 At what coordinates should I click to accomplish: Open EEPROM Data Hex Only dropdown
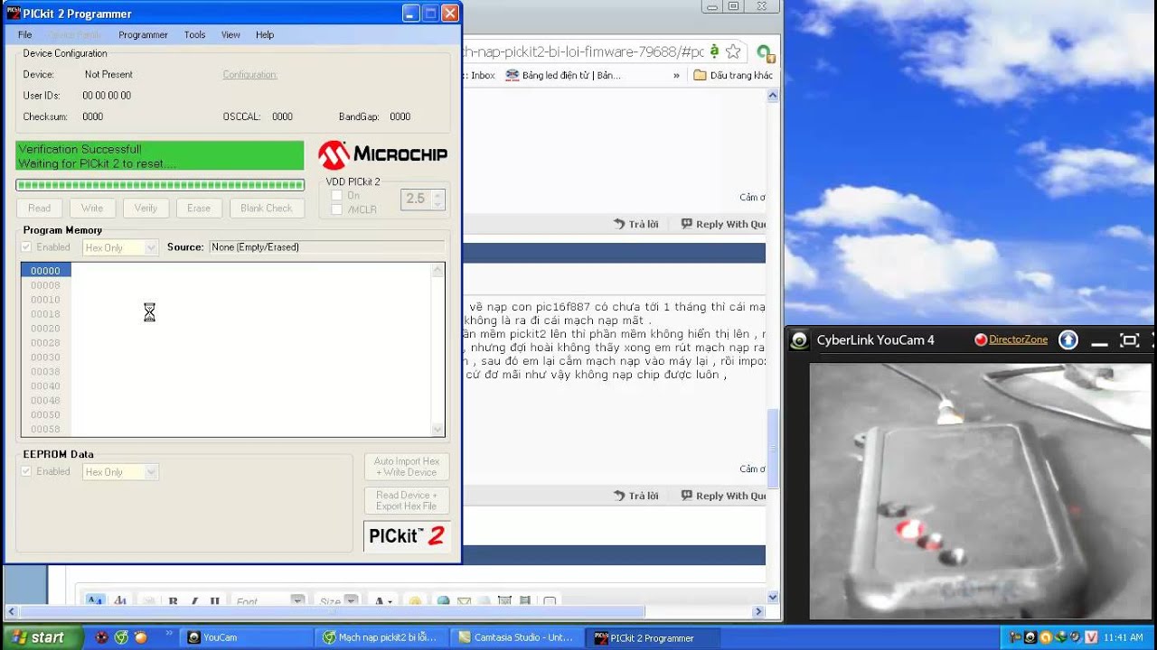(x=120, y=472)
